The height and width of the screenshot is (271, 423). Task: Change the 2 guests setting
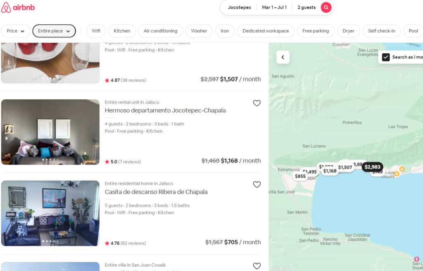(x=307, y=7)
